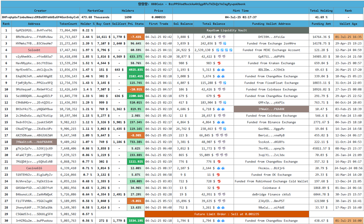Click the Soloxbt labeled address in row 4
Viewport: 364px width, 224px height.
point(34,50)
